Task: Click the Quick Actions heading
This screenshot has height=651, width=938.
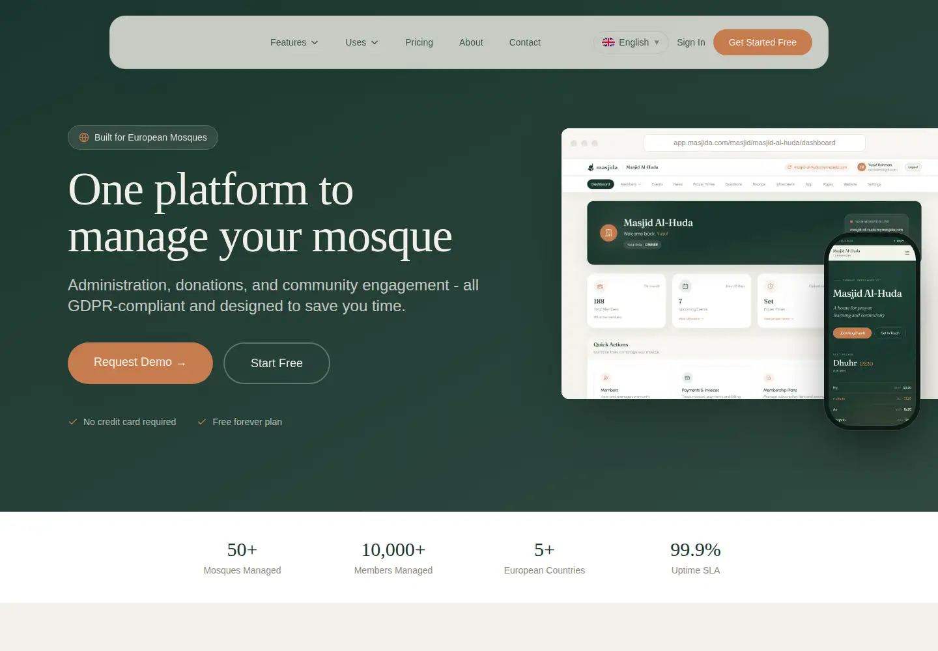Action: pyautogui.click(x=611, y=344)
